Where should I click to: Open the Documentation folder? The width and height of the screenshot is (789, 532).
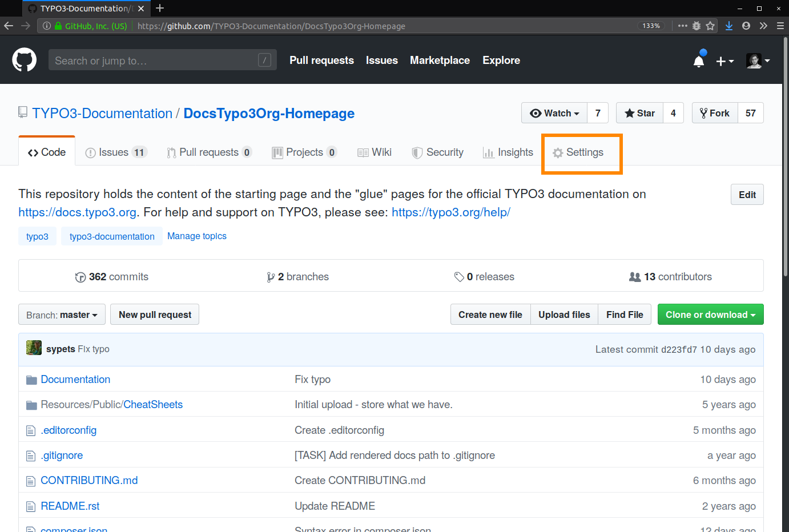click(x=75, y=380)
